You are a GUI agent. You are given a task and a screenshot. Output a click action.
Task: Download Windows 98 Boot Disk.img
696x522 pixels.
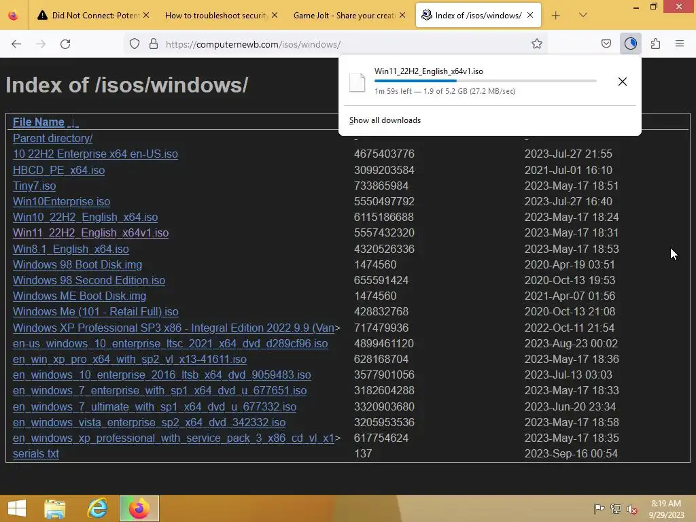coord(77,265)
